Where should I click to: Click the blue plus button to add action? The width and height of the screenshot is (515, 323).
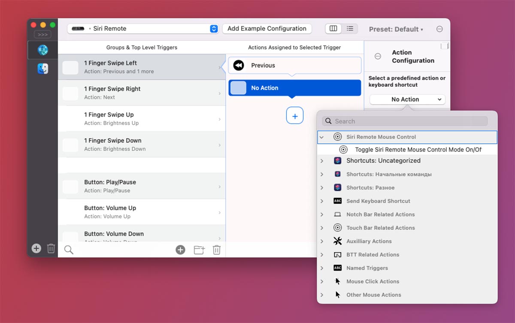point(295,116)
